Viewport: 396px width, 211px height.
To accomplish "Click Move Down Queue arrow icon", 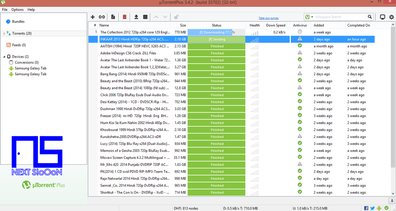I will click(165, 17).
